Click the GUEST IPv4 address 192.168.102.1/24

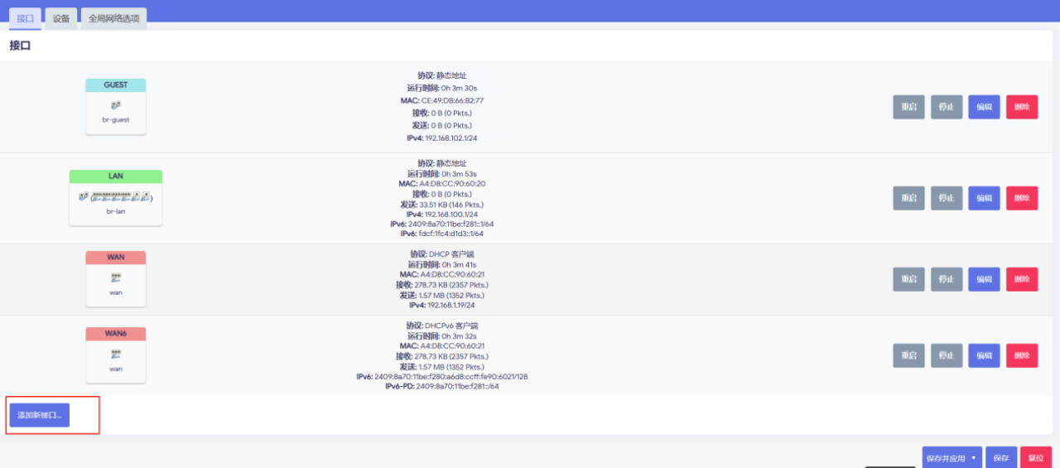[x=451, y=138]
